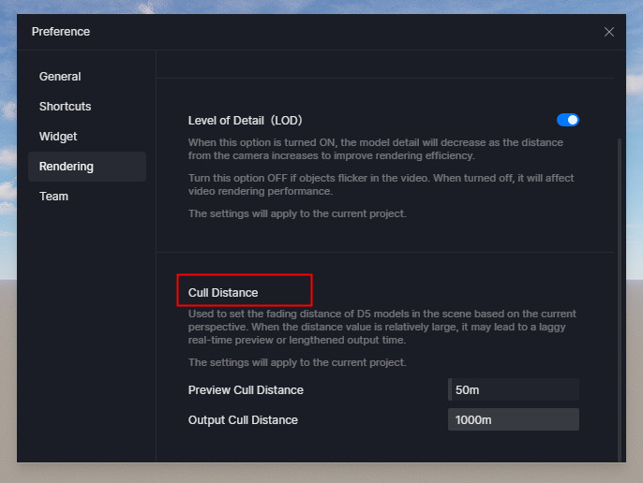Click the vertical scrollbar of settings panel
The width and height of the screenshot is (643, 483).
point(620,299)
